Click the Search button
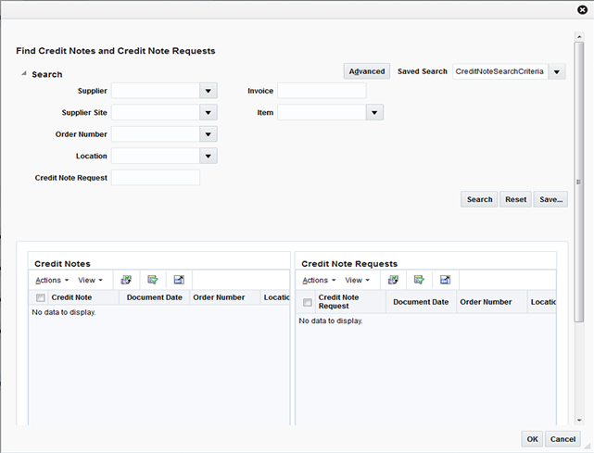Screen dimensions: 594x453 (x=479, y=199)
